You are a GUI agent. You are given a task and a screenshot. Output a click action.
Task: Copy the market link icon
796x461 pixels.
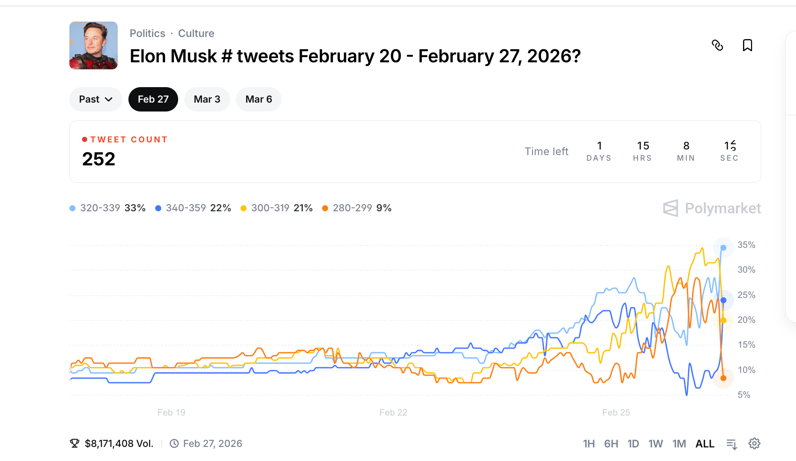[x=717, y=45]
